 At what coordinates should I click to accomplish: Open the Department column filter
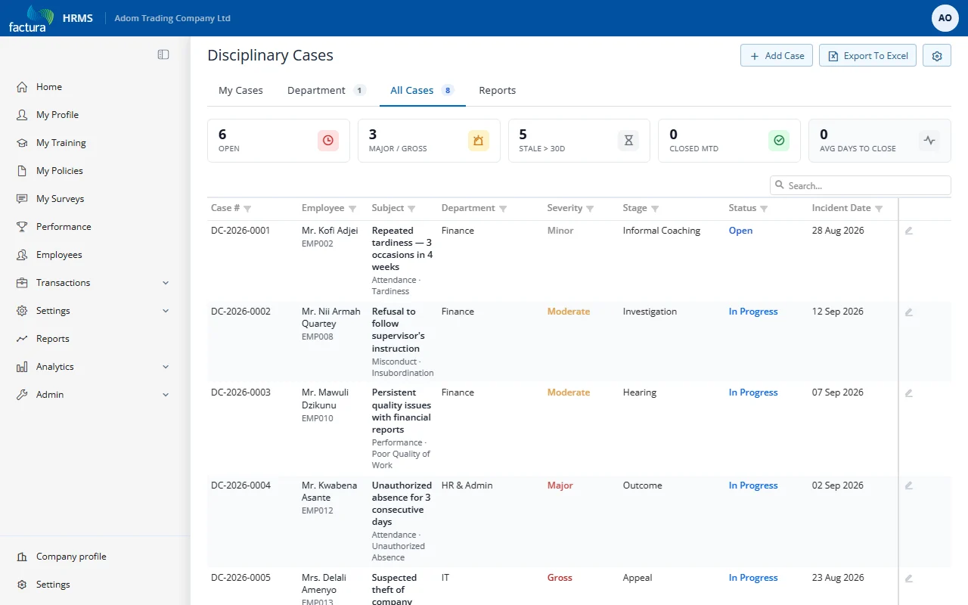503,209
